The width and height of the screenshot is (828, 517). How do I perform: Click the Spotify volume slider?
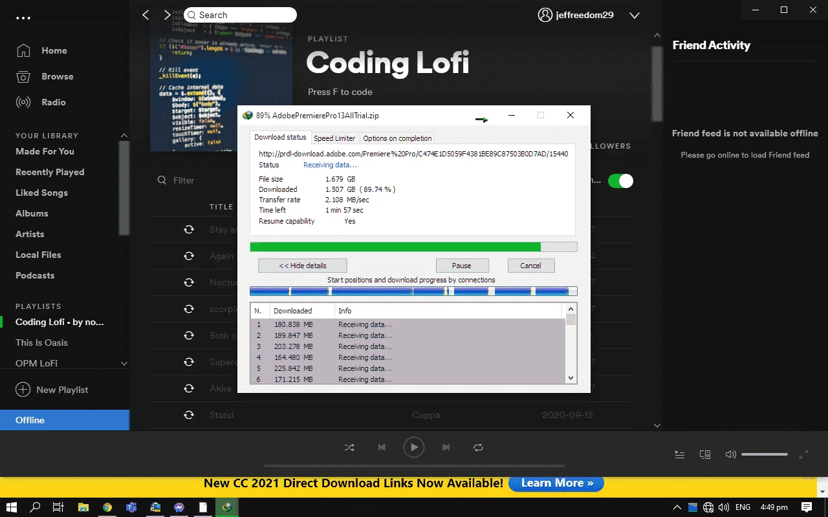point(765,454)
